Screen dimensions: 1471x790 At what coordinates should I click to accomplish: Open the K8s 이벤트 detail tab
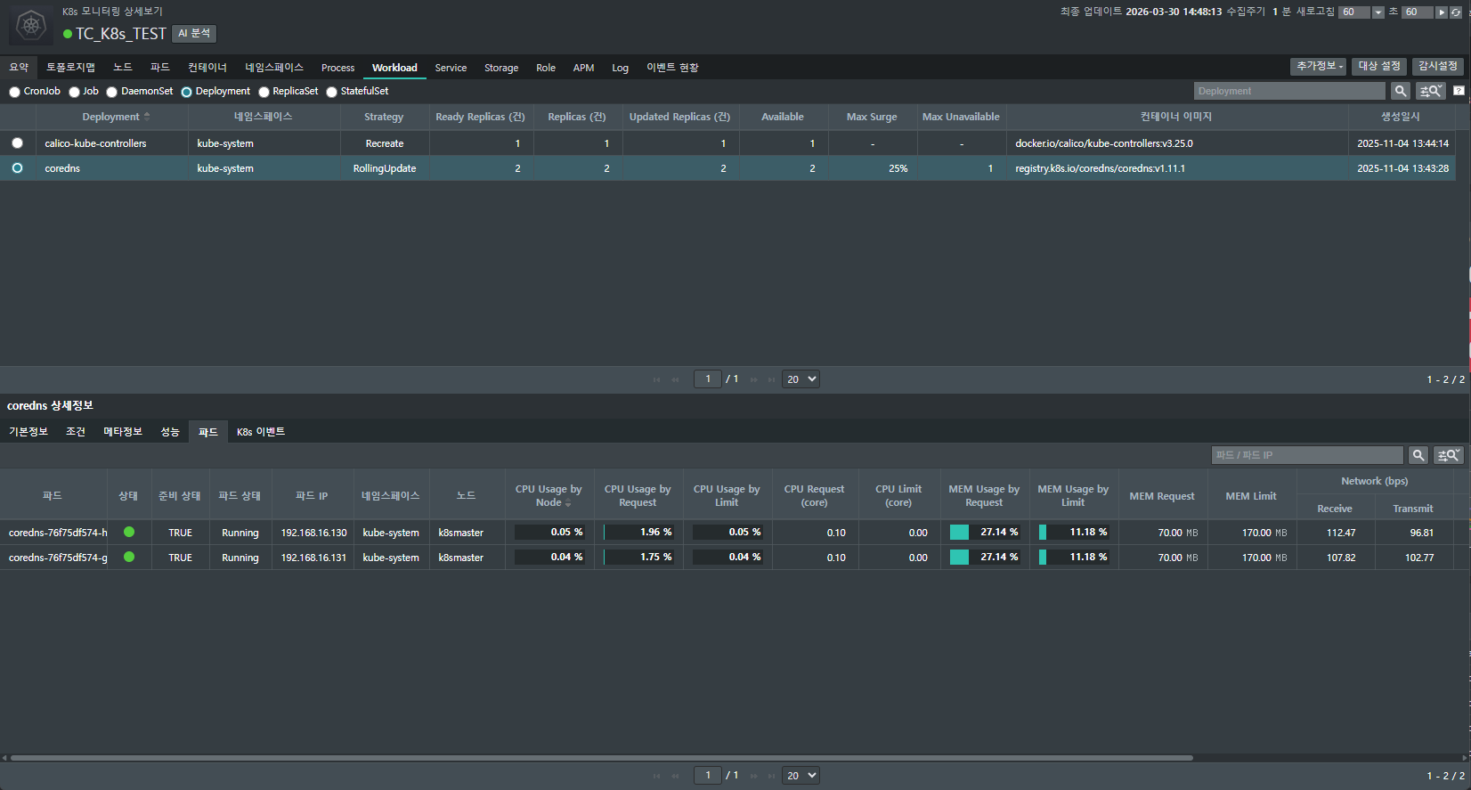pos(260,432)
